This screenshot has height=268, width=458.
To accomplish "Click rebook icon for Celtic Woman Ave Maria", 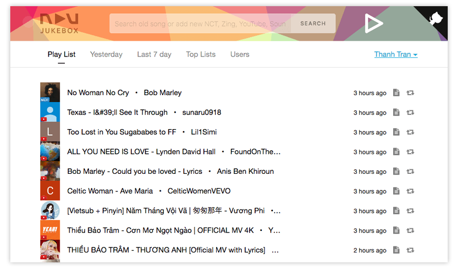I will 410,191.
